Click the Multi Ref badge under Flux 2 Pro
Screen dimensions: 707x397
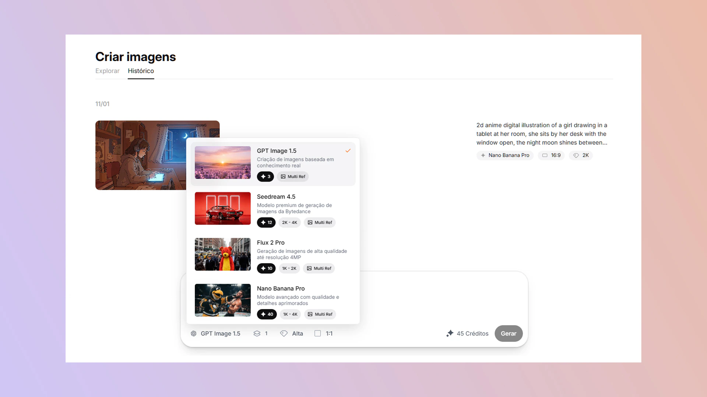319,268
